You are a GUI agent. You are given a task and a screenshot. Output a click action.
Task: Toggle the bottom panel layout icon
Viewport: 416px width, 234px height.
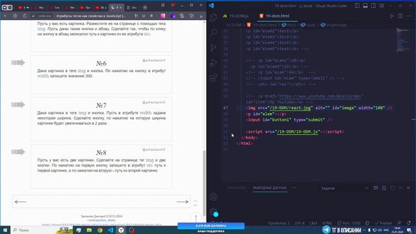click(365, 6)
